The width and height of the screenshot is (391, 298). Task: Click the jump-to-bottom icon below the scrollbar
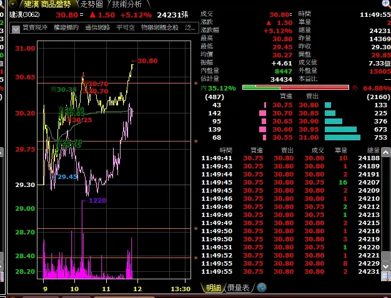[x=386, y=276]
